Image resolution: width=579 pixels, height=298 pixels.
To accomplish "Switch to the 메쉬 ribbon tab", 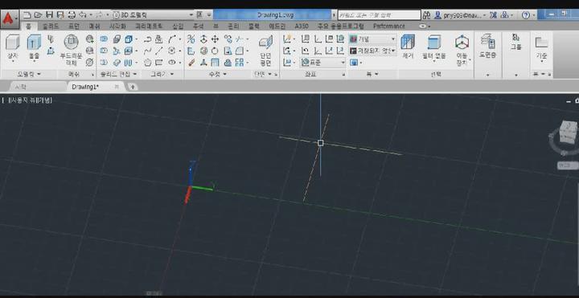I will coord(94,27).
